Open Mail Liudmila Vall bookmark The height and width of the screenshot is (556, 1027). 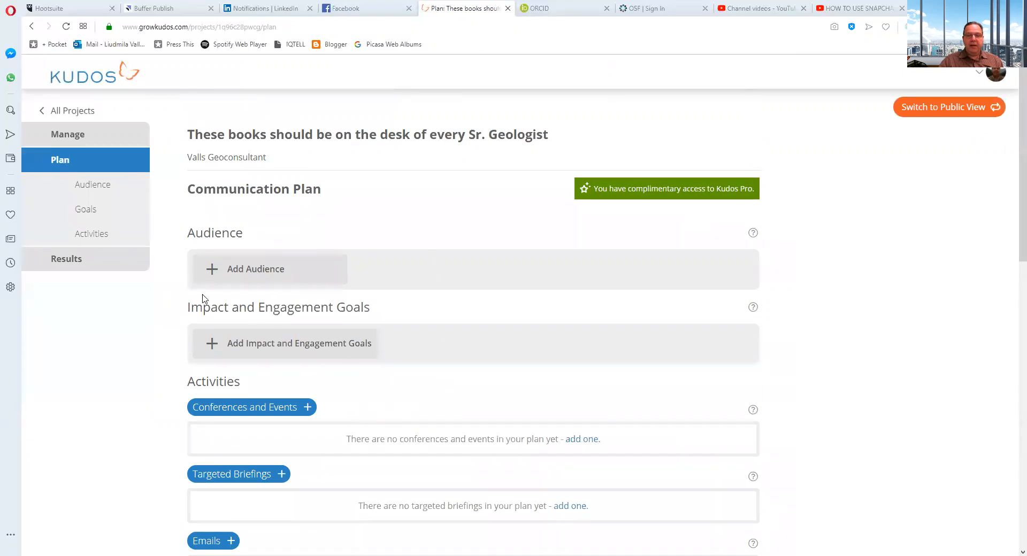(109, 44)
